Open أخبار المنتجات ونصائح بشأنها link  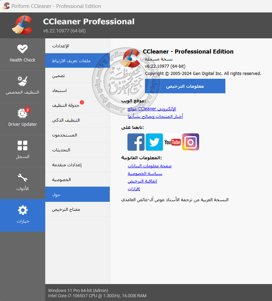pyautogui.click(x=155, y=116)
